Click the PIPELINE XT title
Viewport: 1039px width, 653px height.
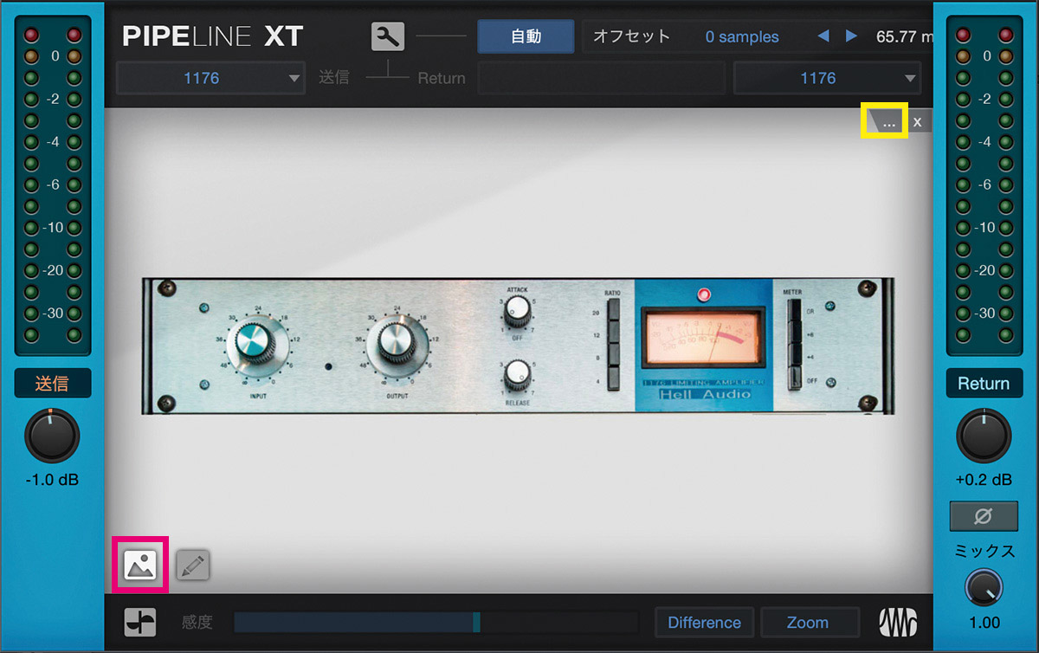(213, 36)
